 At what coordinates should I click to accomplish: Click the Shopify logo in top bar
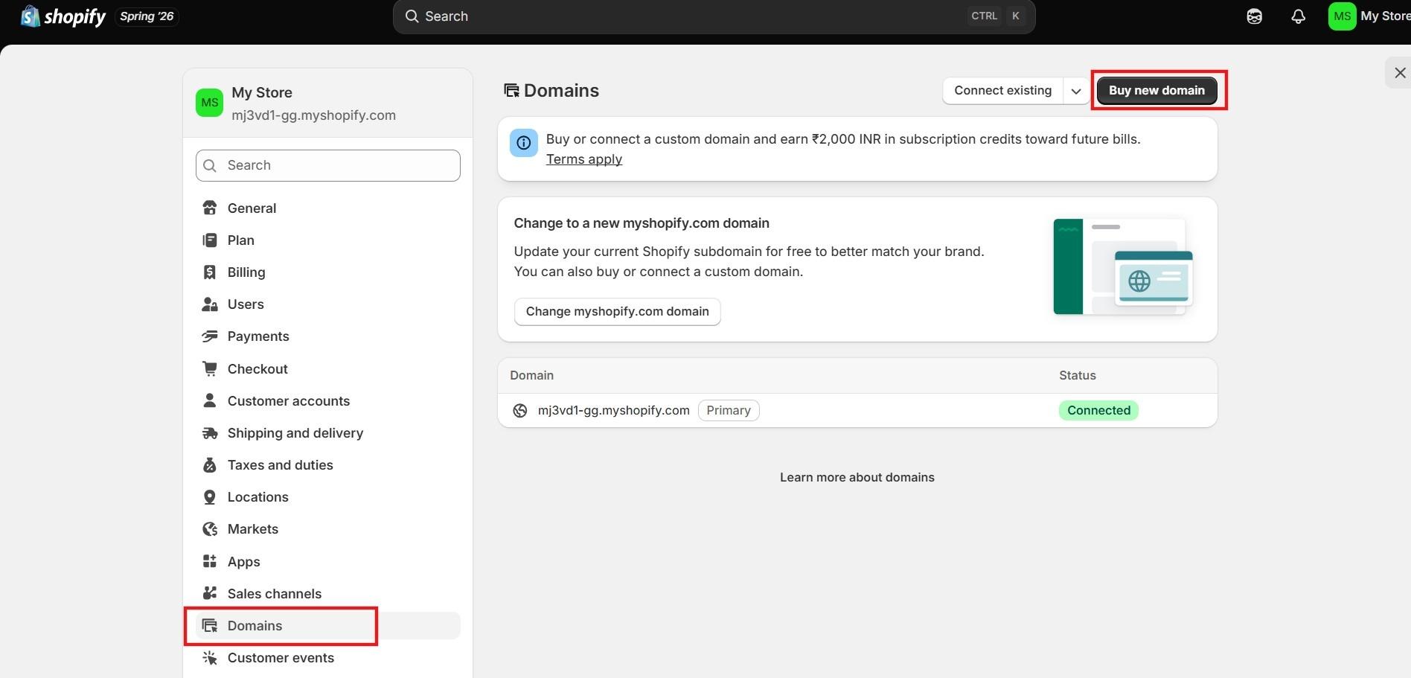(63, 16)
